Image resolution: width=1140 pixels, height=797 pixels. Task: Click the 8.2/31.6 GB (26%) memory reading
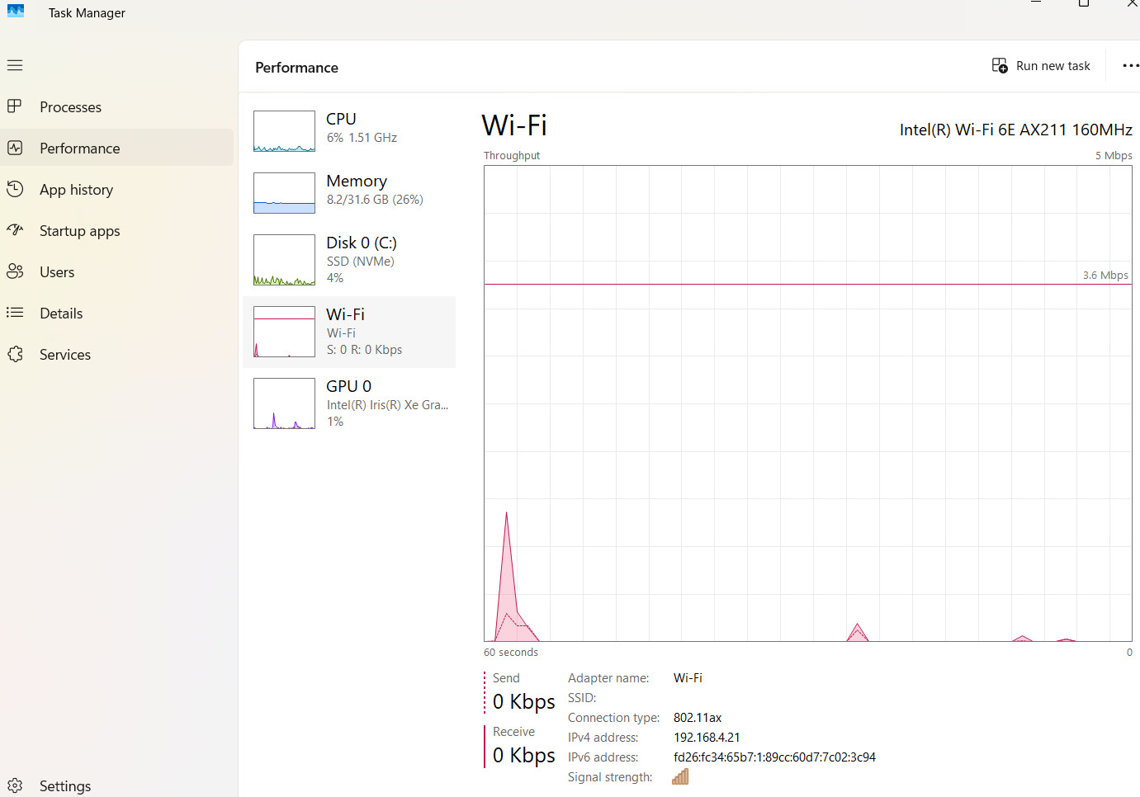(375, 200)
